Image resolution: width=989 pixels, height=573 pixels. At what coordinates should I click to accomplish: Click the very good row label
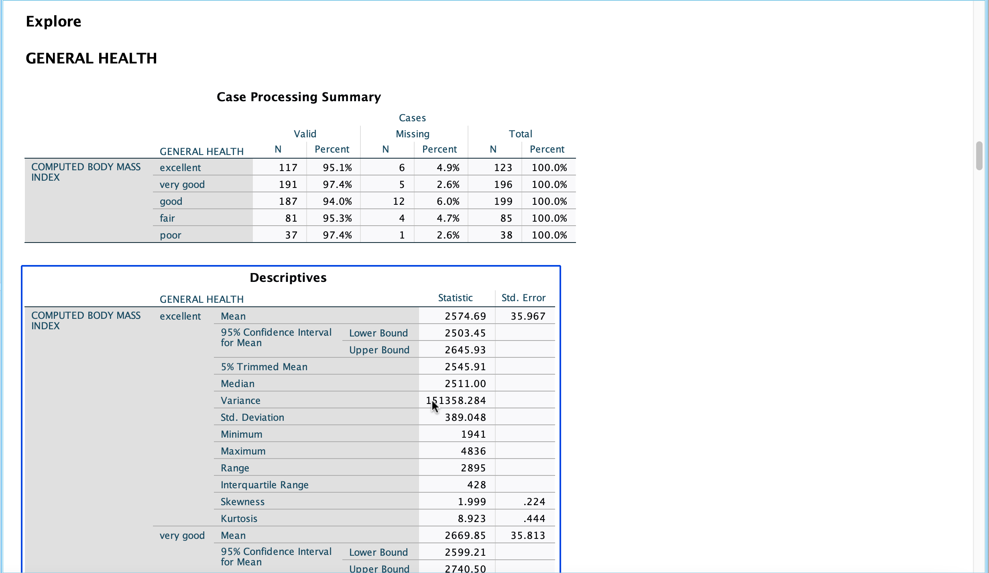click(182, 184)
